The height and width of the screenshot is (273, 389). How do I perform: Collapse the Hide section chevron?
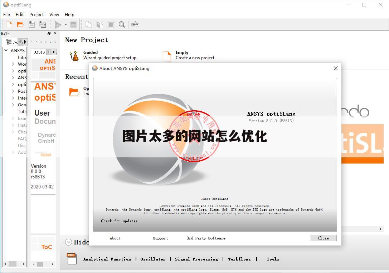(69, 242)
